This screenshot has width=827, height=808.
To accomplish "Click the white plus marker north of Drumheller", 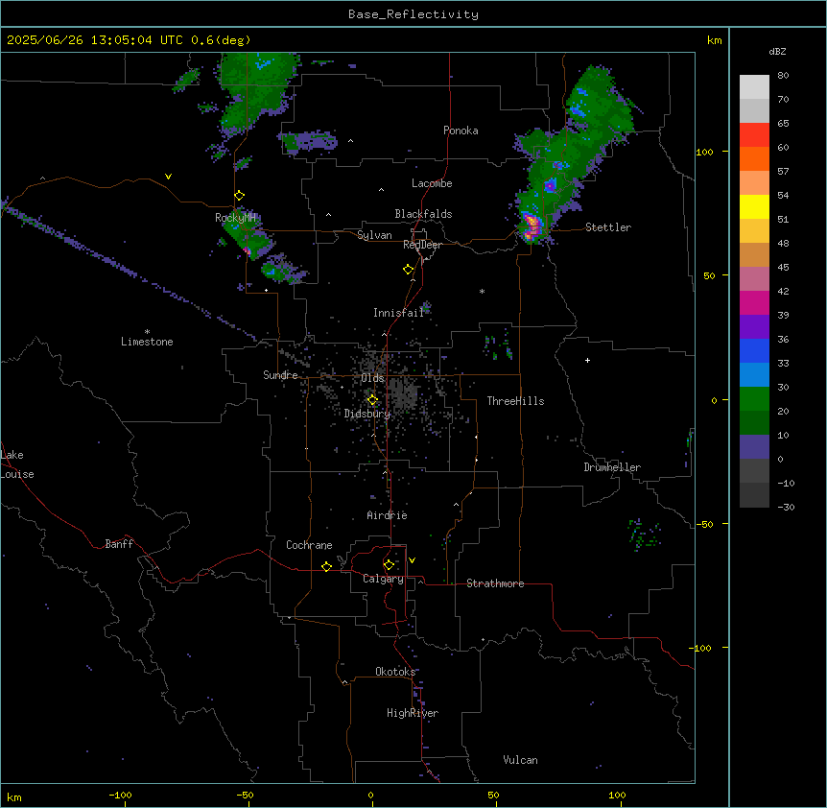I will pyautogui.click(x=587, y=360).
